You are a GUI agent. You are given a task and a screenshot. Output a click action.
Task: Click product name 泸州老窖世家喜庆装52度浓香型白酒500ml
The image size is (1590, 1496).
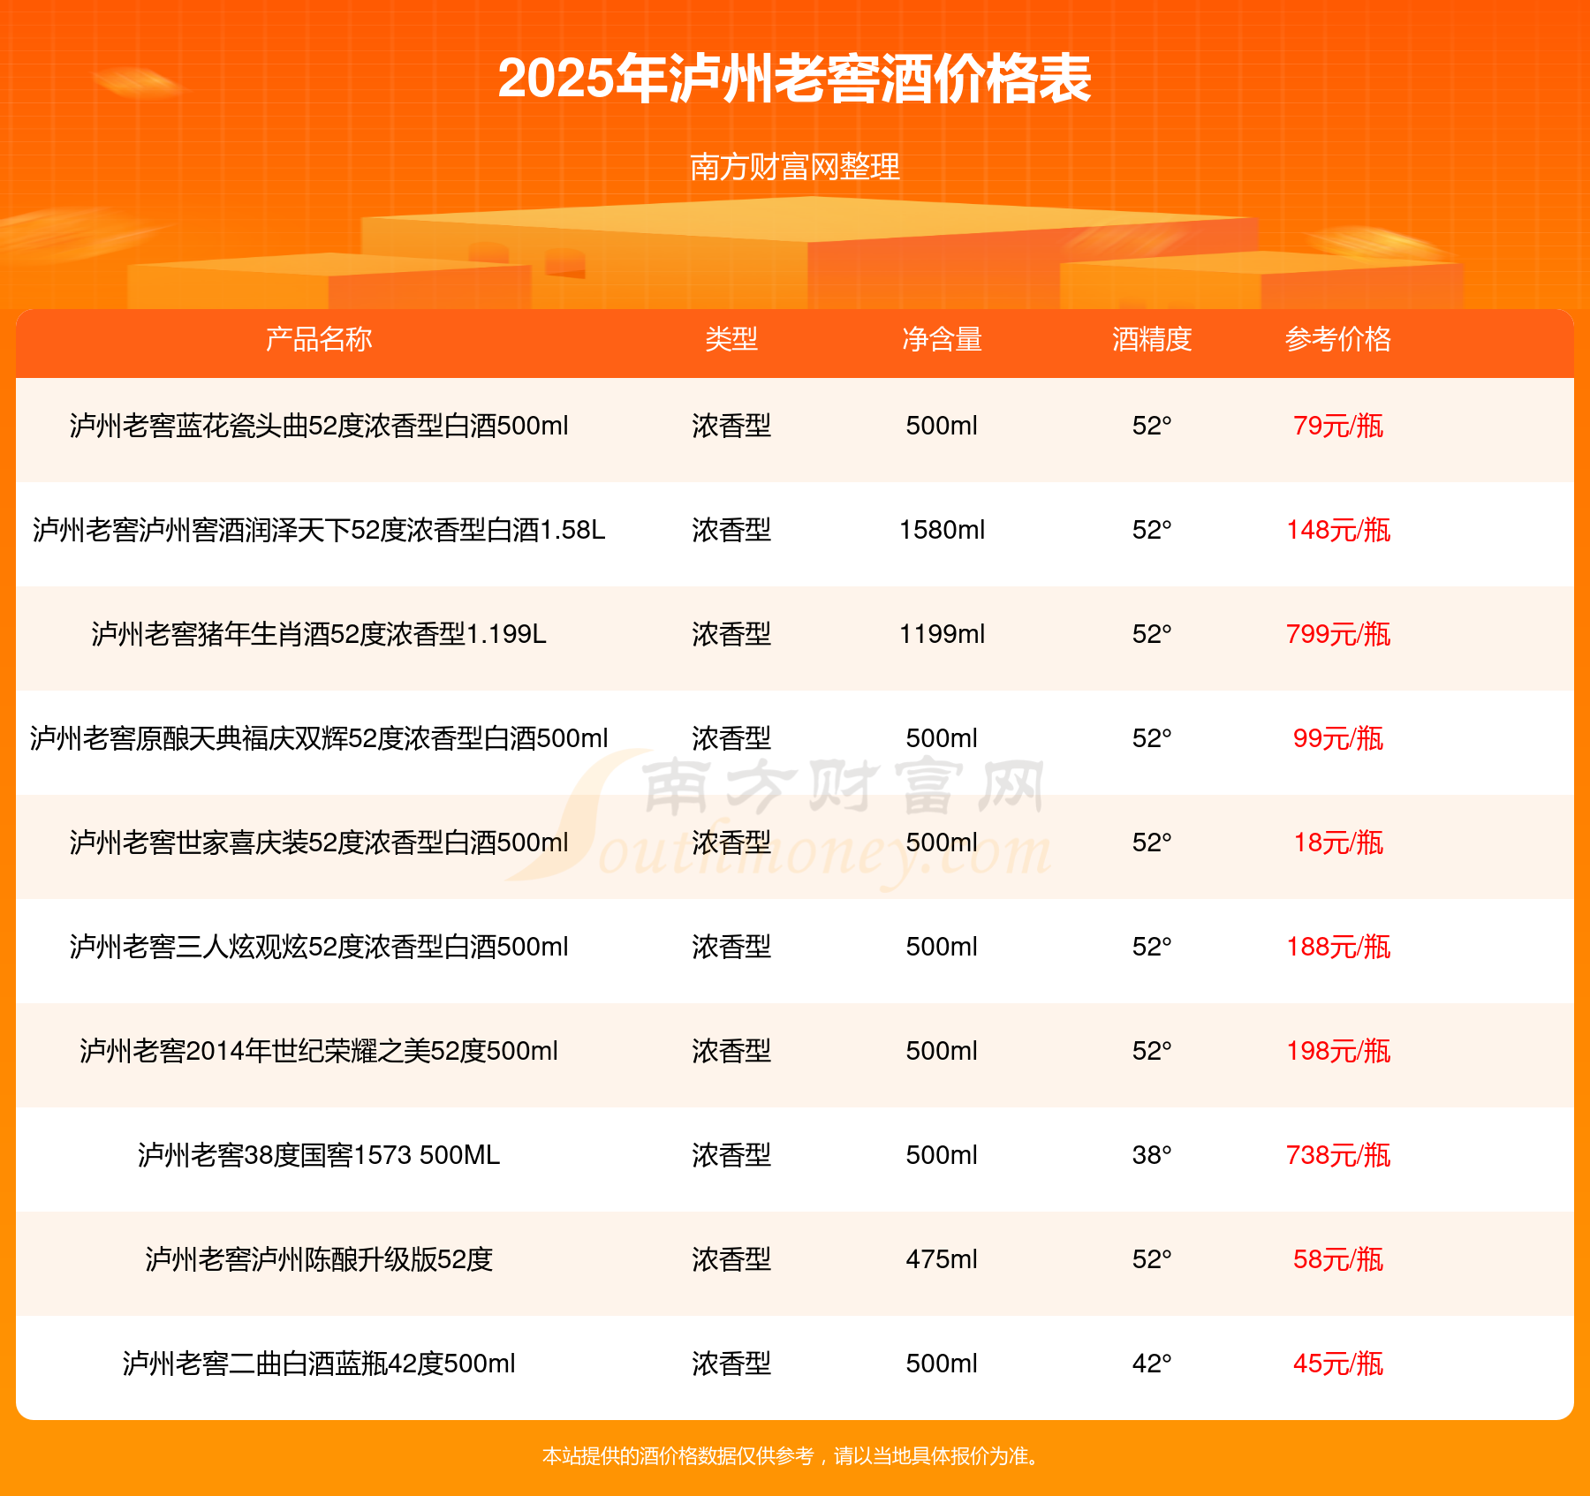[319, 842]
